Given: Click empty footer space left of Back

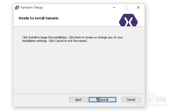Looking at the screenshot, I should pos(40,100).
